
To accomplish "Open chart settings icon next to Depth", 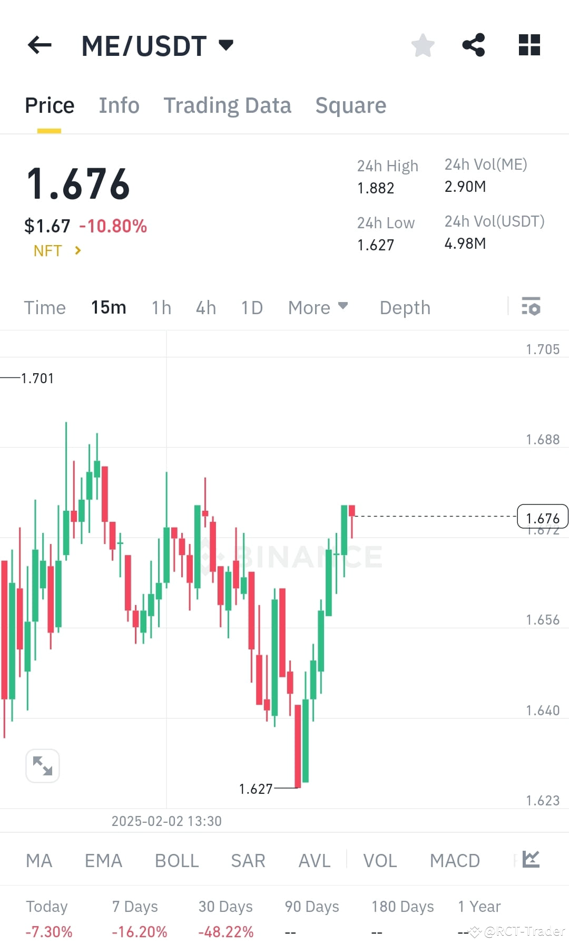I will coord(531,307).
